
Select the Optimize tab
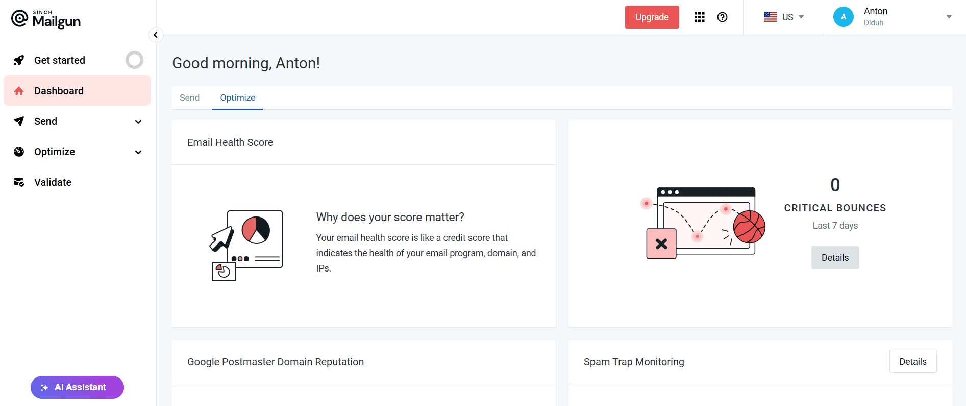pos(237,98)
